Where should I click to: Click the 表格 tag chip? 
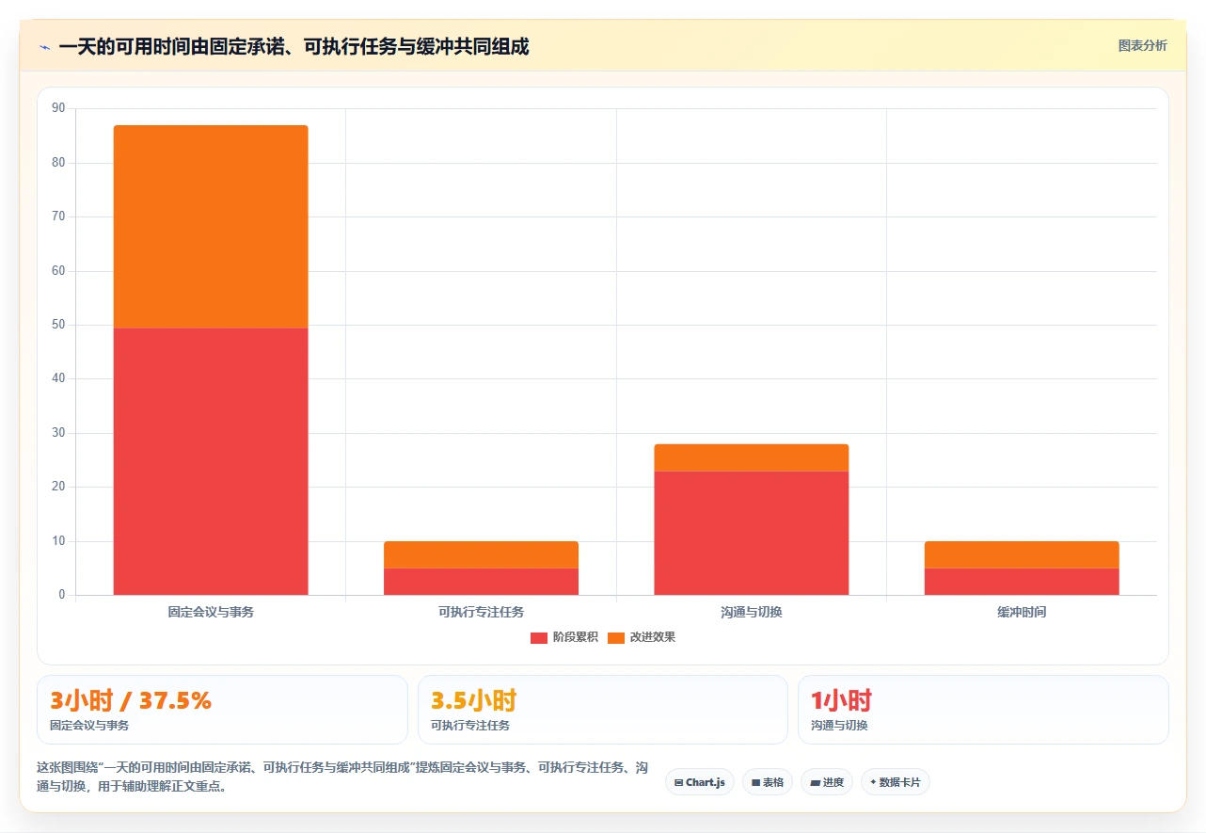tap(768, 782)
